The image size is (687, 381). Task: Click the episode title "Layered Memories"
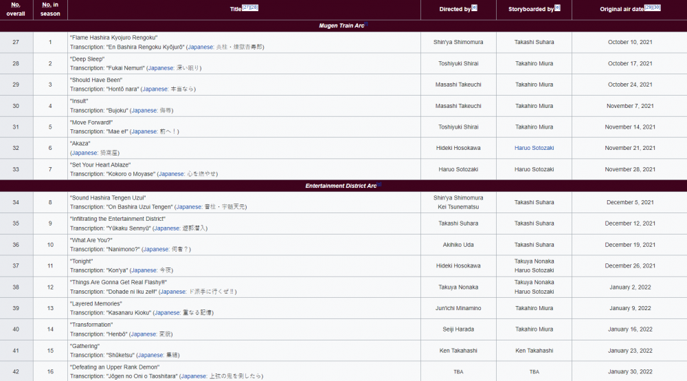click(96, 304)
